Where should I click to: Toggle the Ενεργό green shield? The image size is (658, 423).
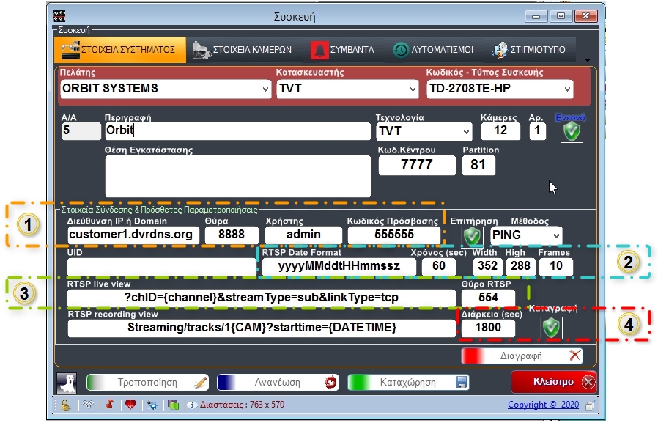click(571, 131)
